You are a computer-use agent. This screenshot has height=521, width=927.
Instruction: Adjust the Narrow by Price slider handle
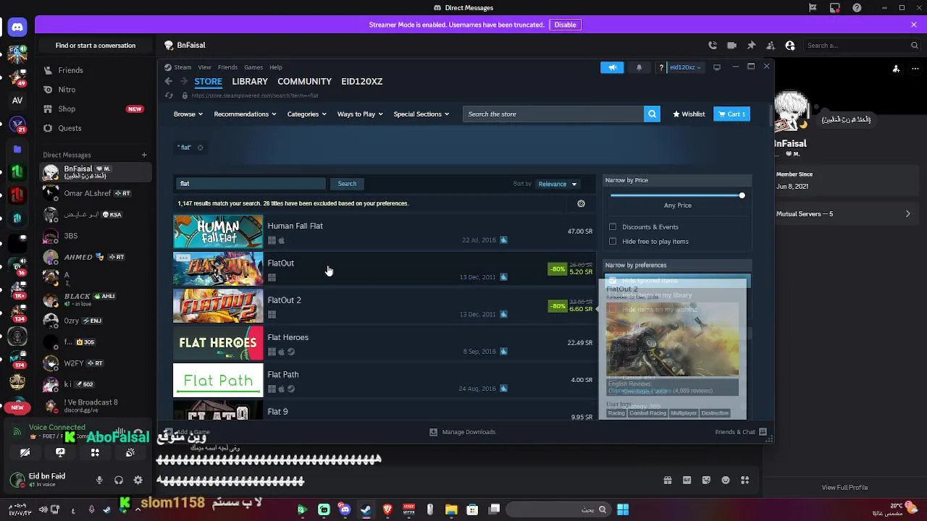point(742,195)
